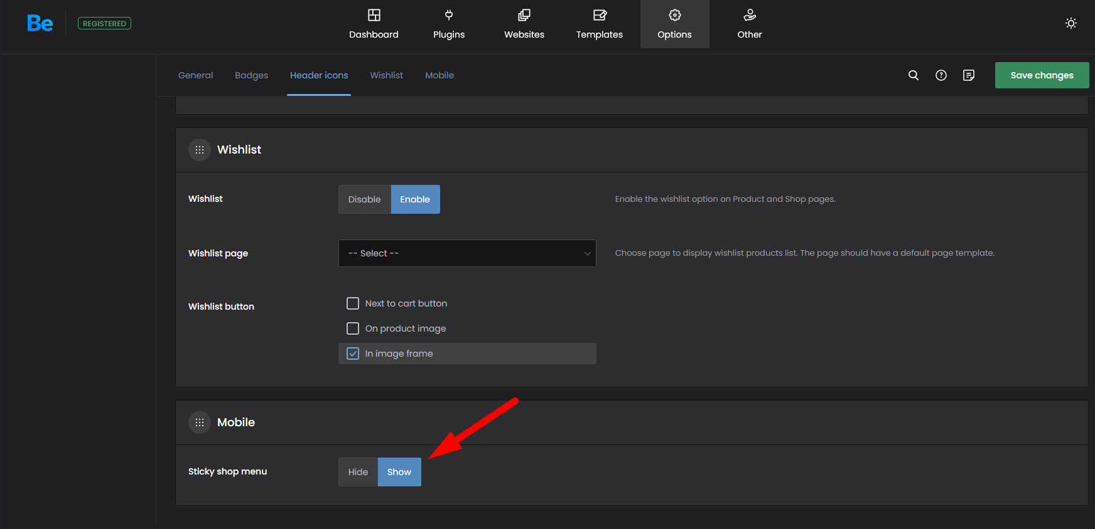The width and height of the screenshot is (1095, 529).
Task: Check On product image option
Action: click(353, 328)
